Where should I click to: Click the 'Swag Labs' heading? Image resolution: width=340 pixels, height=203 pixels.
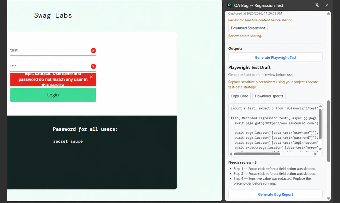[53, 15]
